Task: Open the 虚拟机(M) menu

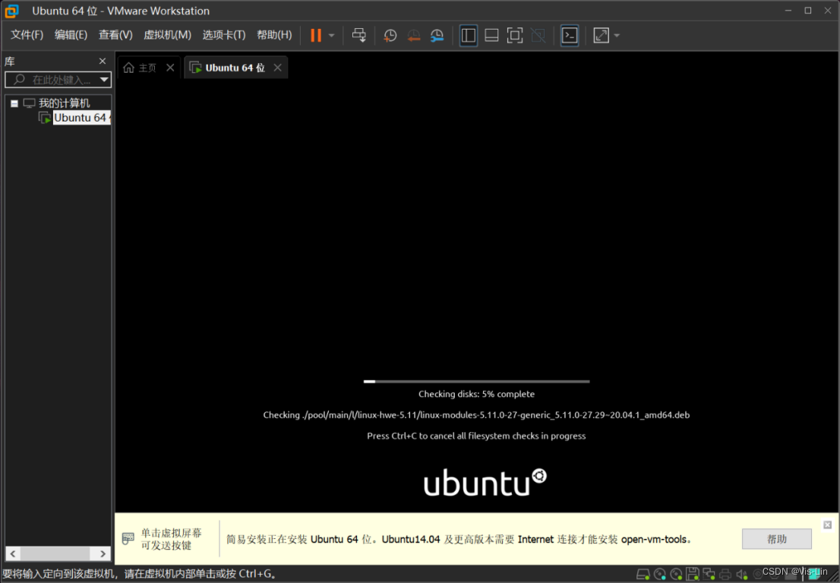Action: click(167, 35)
